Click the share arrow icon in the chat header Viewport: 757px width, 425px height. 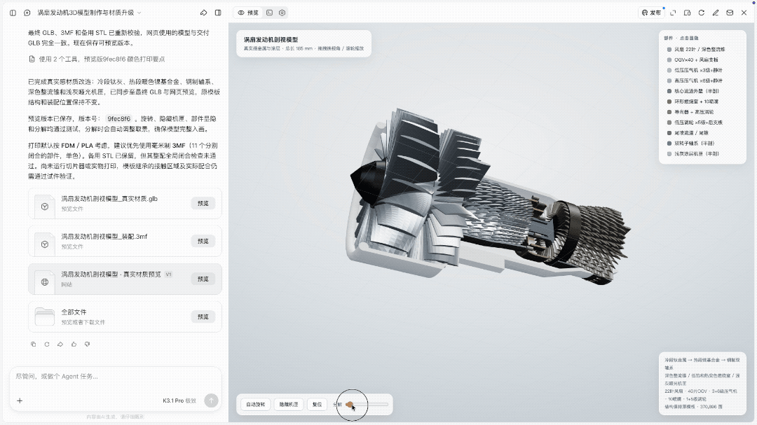point(204,13)
